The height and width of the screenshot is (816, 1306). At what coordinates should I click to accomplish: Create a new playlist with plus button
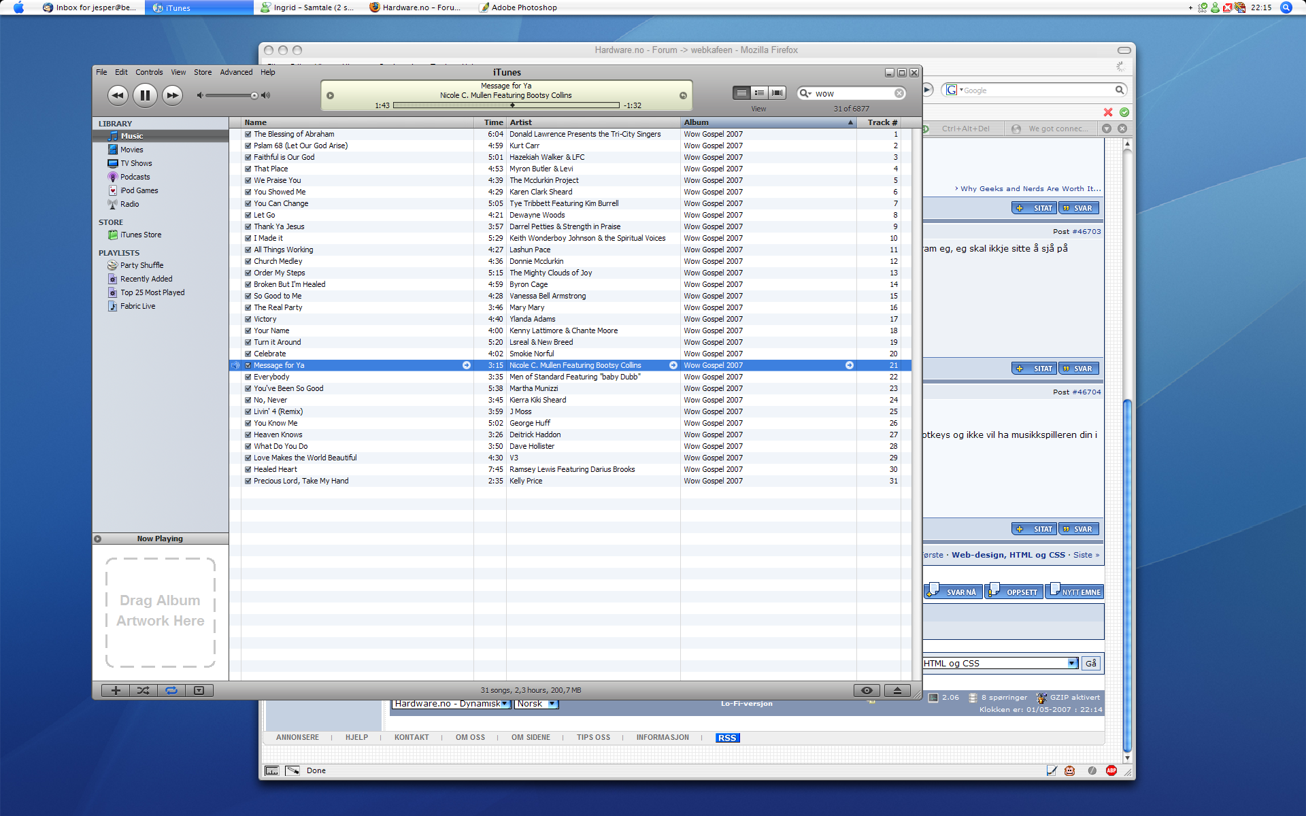[x=116, y=690]
